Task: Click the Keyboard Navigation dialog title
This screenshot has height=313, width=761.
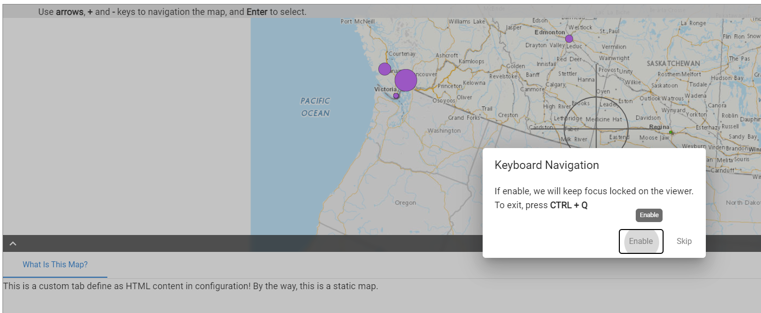Action: [x=547, y=164]
